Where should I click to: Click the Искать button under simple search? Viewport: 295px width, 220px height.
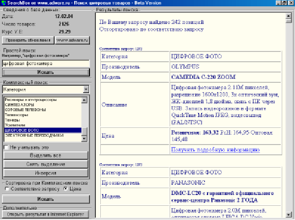[46, 72]
